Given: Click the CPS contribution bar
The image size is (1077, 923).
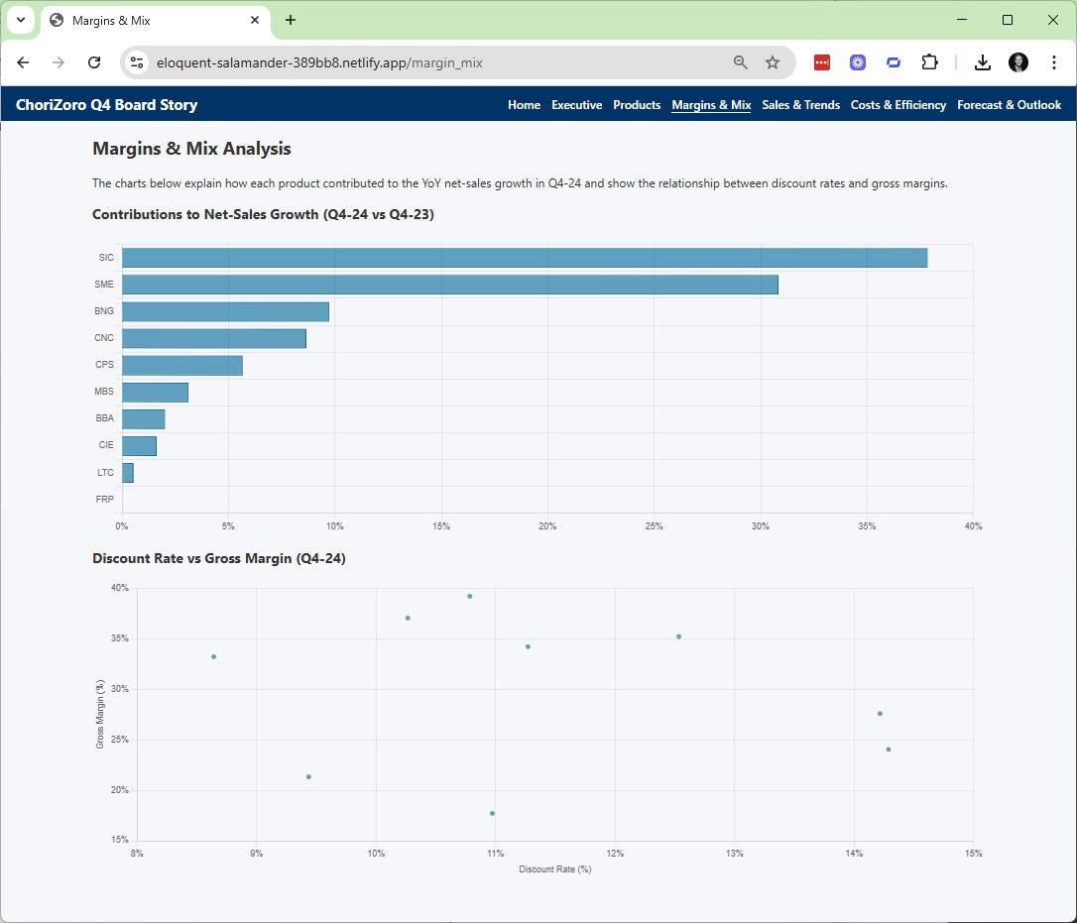Looking at the screenshot, I should point(182,366).
